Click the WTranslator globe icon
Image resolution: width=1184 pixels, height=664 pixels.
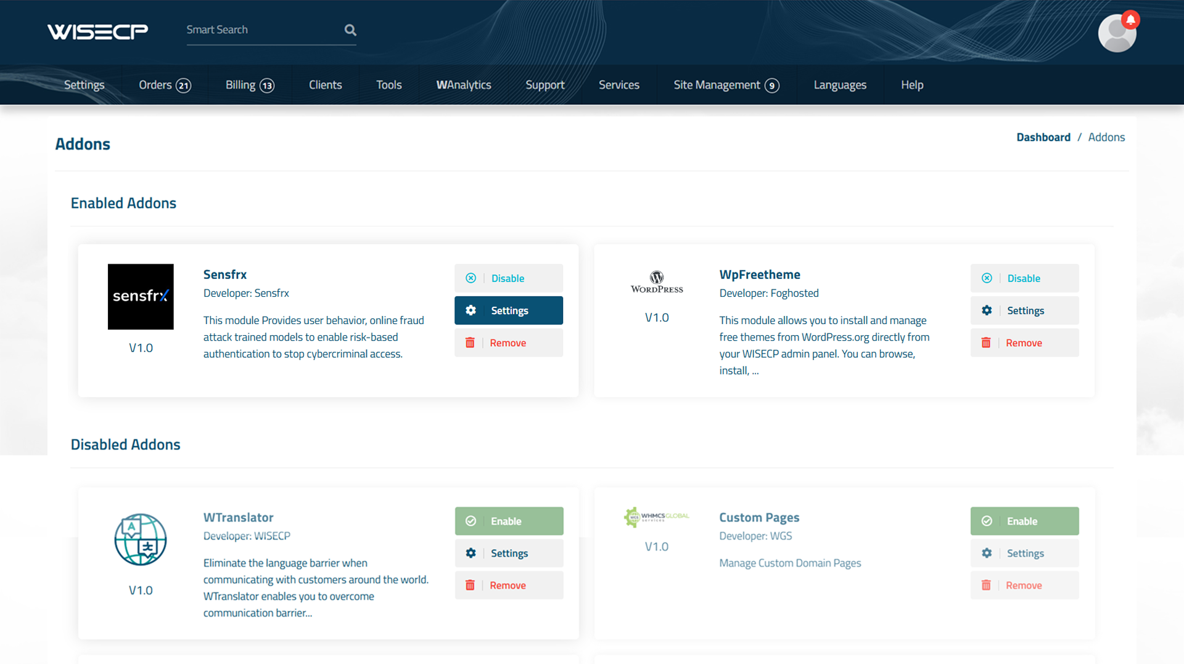141,540
